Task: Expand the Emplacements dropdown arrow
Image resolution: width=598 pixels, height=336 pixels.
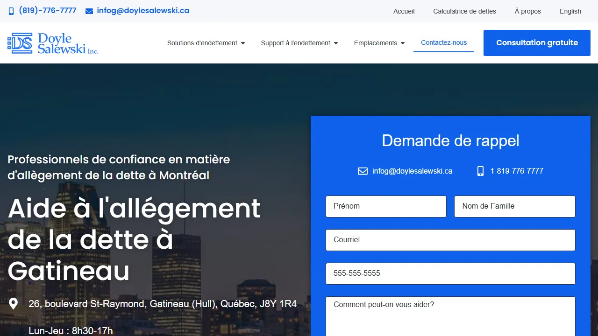Action: click(x=403, y=43)
